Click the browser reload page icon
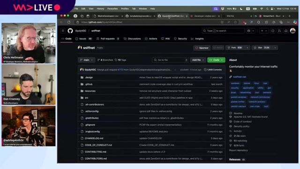The image size is (300, 169). [x=69, y=22]
